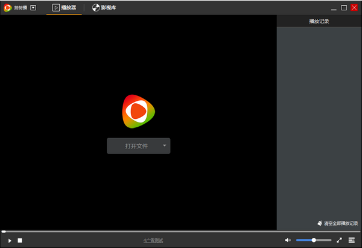
Task: Open the main menu dropdown arrow
Action: tap(33, 8)
